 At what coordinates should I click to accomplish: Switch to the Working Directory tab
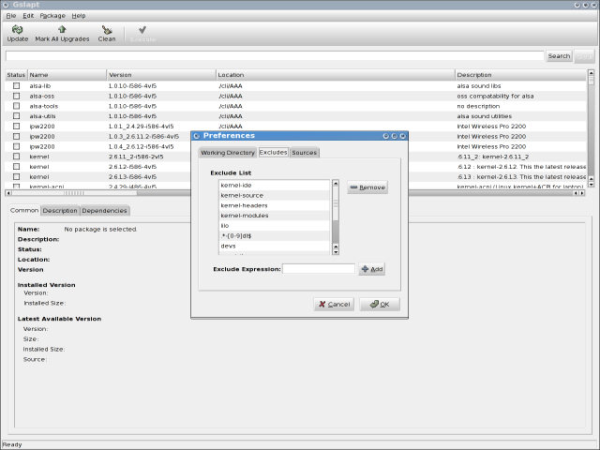(x=228, y=152)
